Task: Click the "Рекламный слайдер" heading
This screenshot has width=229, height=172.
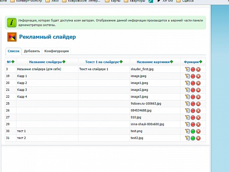Action: pos(48,37)
